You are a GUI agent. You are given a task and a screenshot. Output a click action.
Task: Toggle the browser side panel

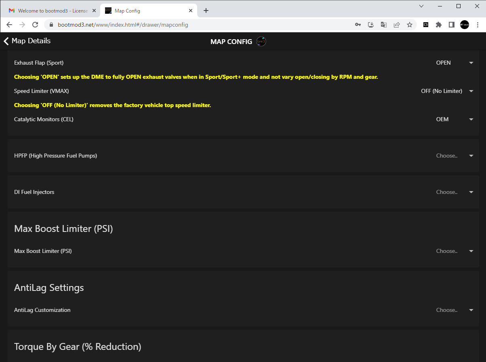[452, 25]
